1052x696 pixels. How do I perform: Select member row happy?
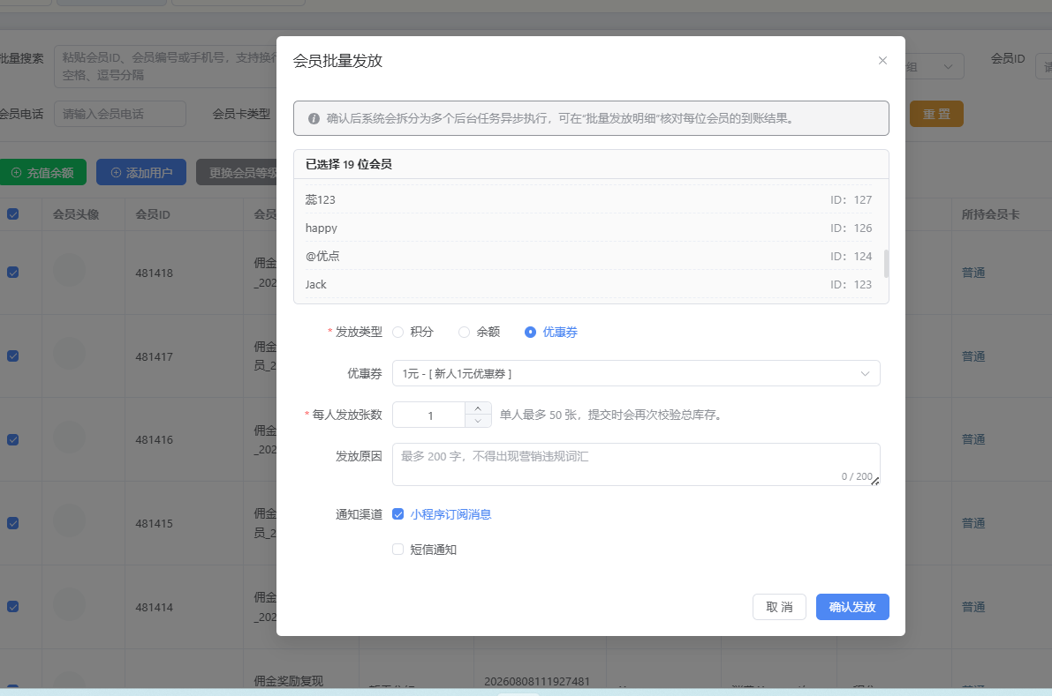pos(588,228)
